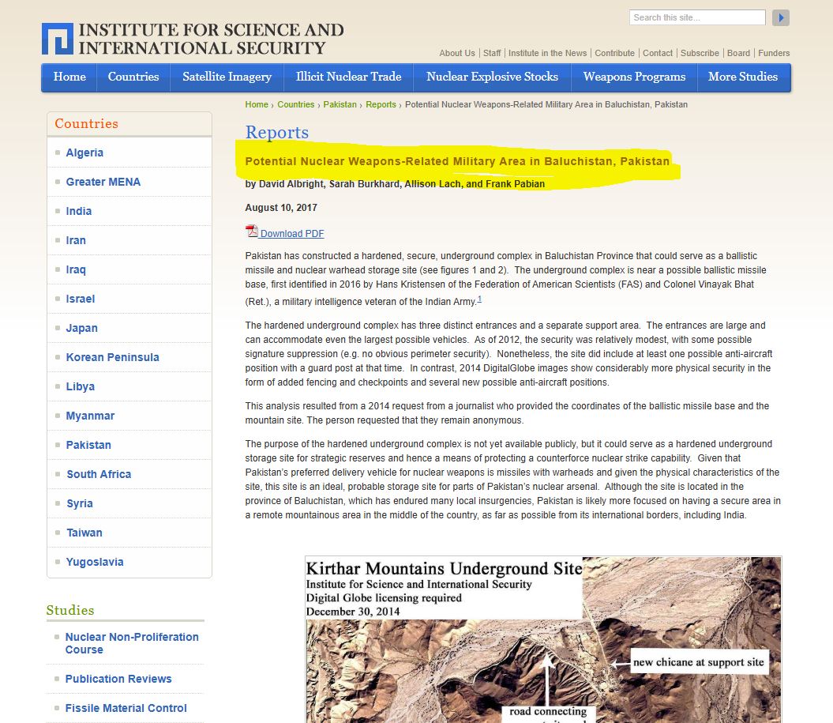Select Iraq in the Countries sidebar
The height and width of the screenshot is (723, 833).
(76, 269)
